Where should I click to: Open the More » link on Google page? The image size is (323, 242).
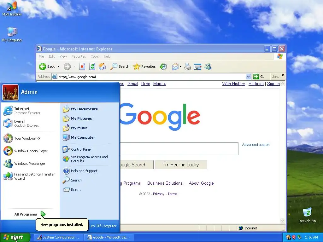click(x=159, y=84)
